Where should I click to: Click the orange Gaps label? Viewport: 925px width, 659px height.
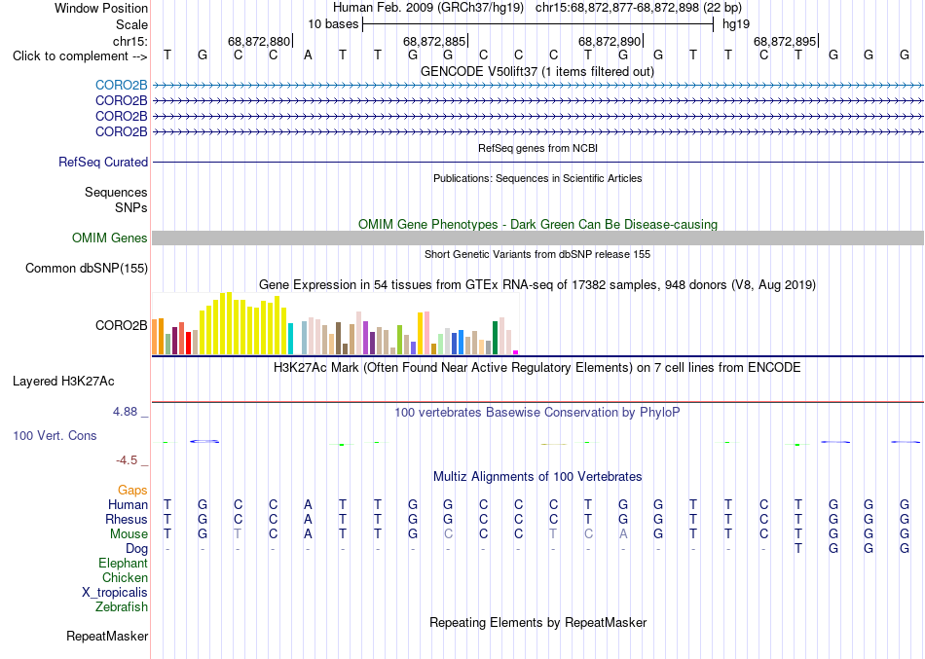click(x=132, y=490)
